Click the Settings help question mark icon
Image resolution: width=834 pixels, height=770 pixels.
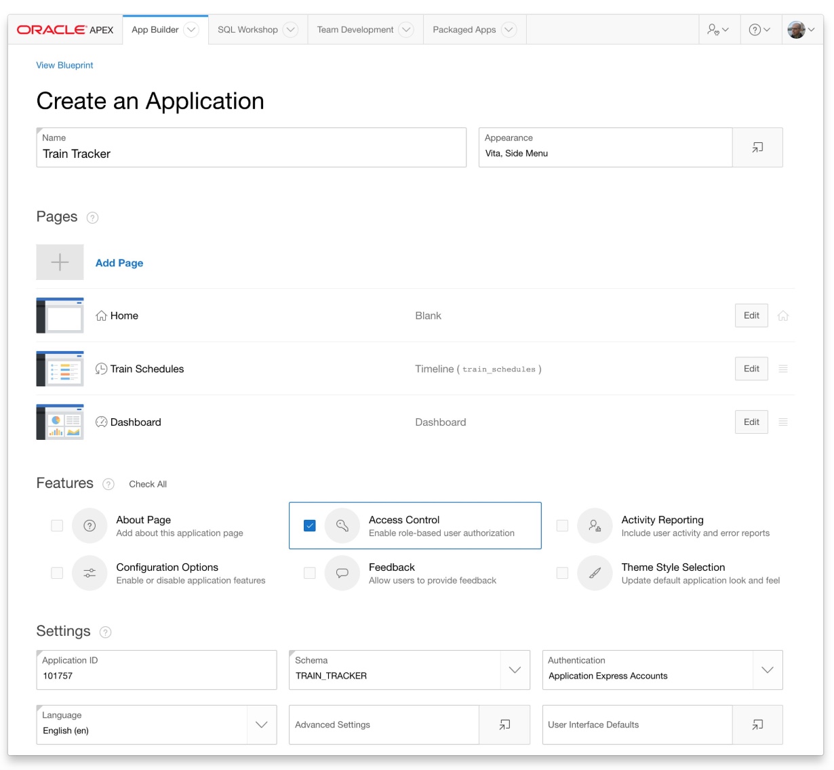point(105,632)
